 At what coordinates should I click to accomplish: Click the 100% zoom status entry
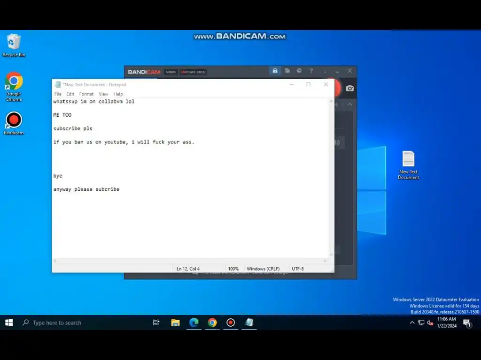click(x=233, y=269)
